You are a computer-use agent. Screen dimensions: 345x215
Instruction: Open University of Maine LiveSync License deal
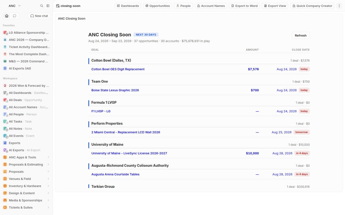tap(129, 153)
